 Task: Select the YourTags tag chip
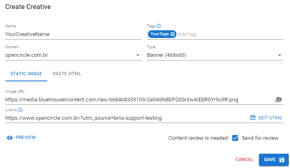159,34
